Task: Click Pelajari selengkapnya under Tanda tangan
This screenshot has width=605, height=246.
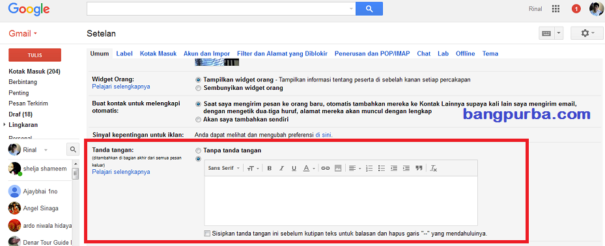Action: click(x=120, y=172)
